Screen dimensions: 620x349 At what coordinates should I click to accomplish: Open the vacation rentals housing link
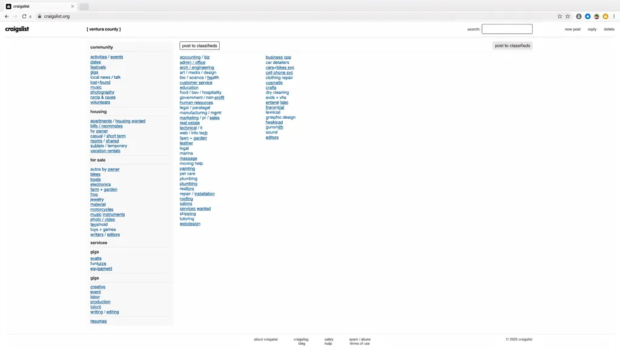(105, 151)
